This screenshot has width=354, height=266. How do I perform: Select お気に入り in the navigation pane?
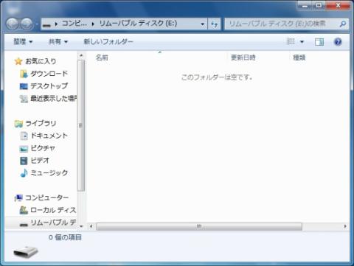click(41, 61)
